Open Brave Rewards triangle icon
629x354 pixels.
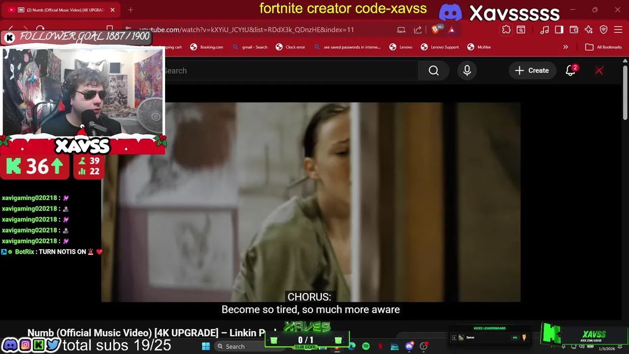[452, 29]
